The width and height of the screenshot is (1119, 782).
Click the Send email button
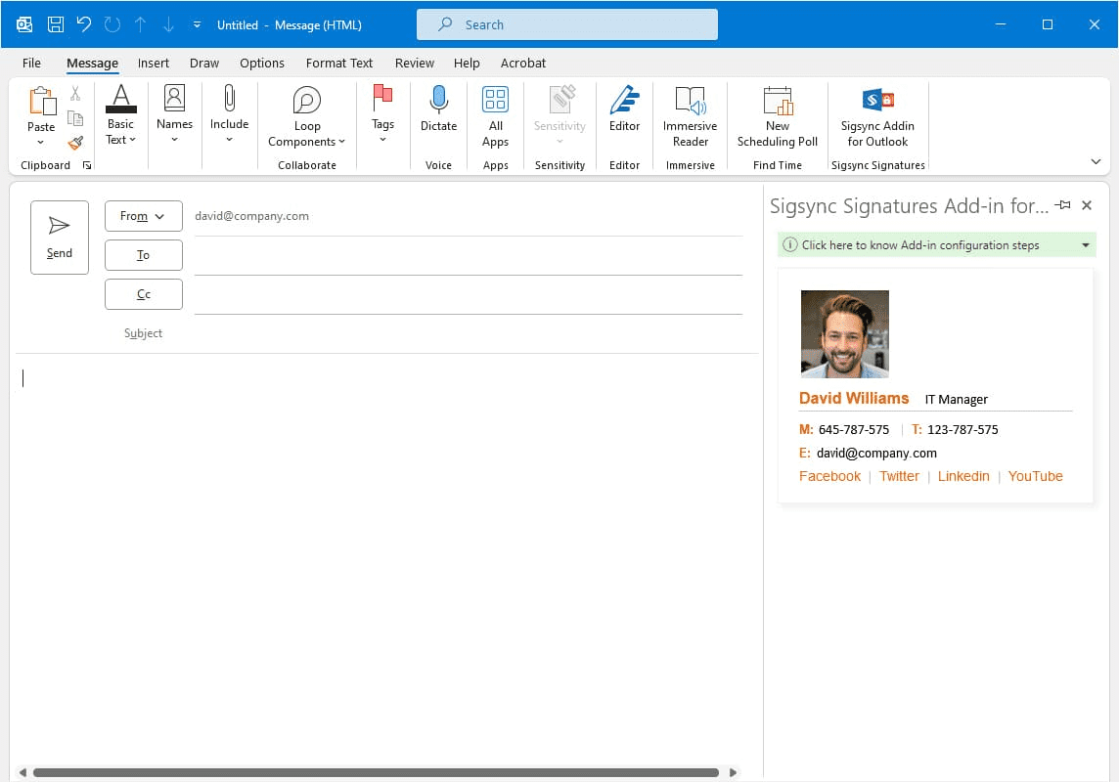59,238
